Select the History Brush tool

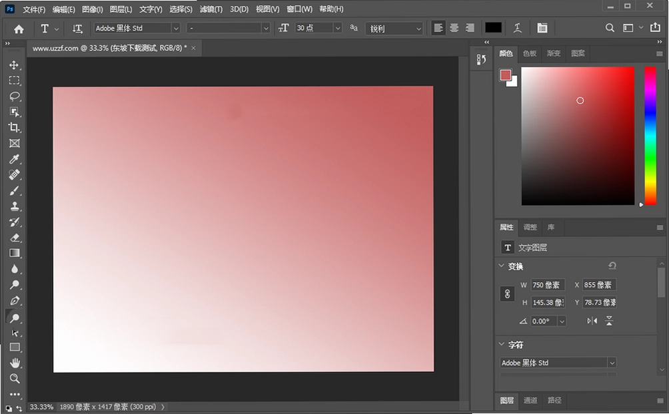(14, 222)
